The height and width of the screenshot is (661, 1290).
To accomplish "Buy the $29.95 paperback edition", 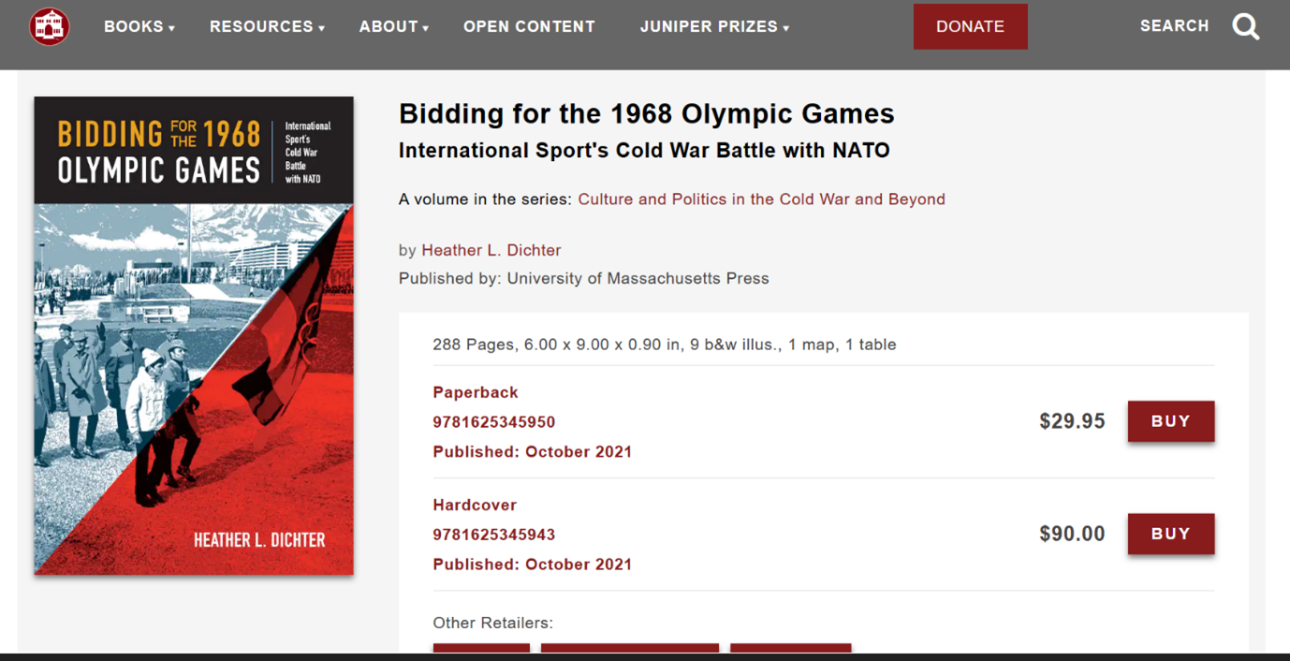I will coord(1170,421).
